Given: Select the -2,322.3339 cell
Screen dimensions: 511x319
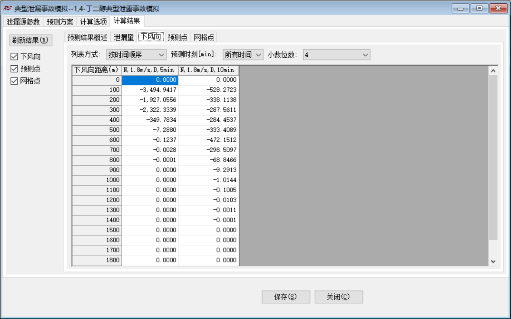Looking at the screenshot, I should [x=150, y=110].
